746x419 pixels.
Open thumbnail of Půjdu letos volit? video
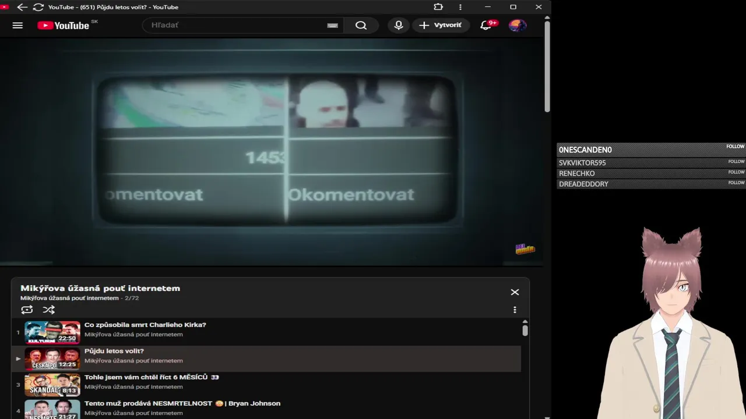(x=52, y=358)
